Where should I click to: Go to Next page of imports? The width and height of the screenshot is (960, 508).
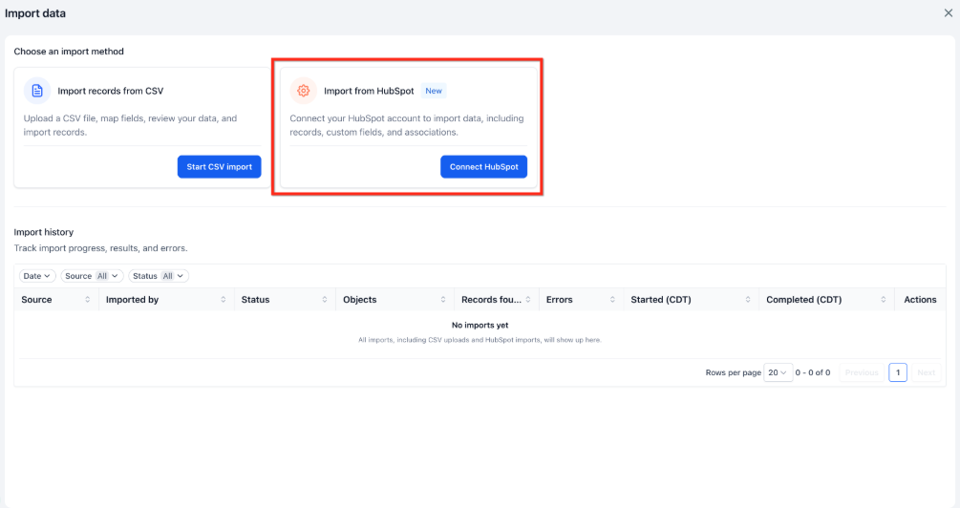(926, 372)
